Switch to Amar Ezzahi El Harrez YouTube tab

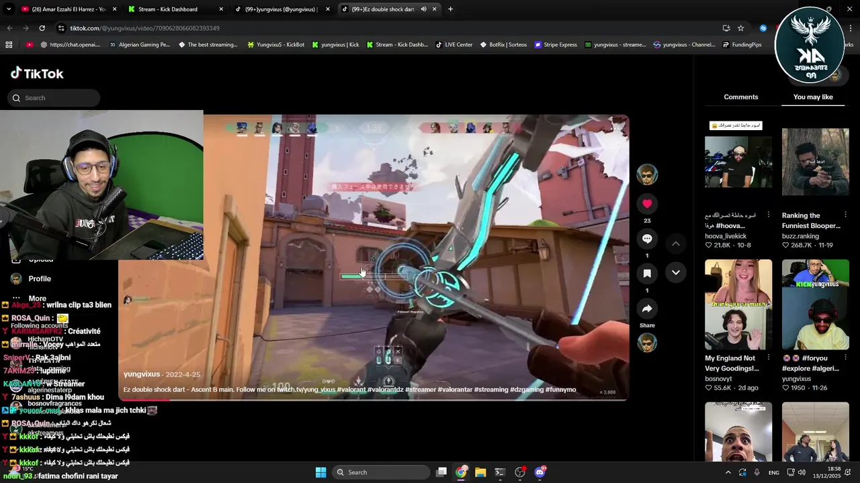pyautogui.click(x=69, y=9)
